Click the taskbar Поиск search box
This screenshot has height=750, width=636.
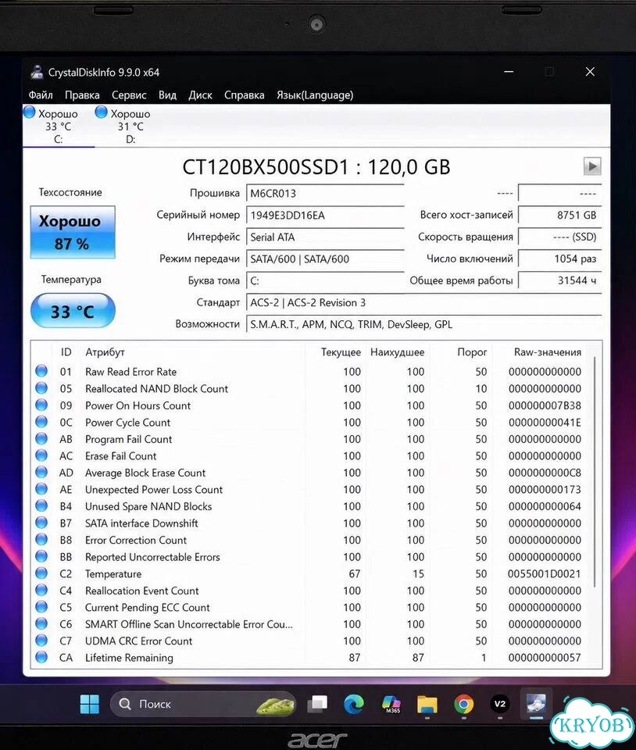(x=203, y=704)
